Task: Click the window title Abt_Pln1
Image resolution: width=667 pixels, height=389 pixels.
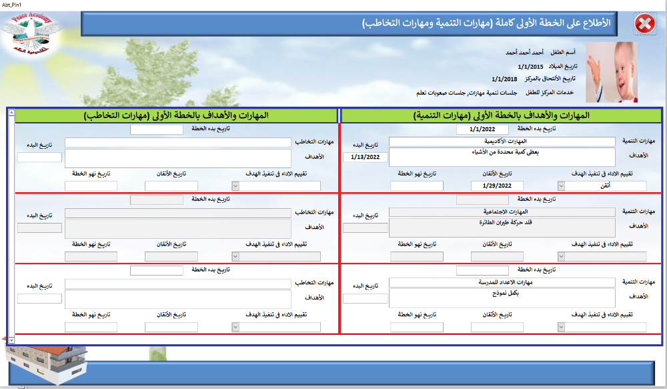Action: coord(12,5)
